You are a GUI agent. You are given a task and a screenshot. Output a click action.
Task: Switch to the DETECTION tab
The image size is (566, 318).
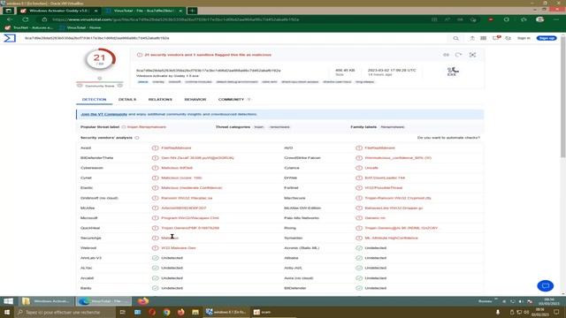click(x=94, y=99)
